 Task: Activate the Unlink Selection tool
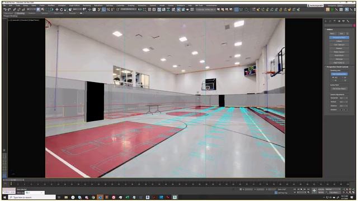[x=18, y=9]
